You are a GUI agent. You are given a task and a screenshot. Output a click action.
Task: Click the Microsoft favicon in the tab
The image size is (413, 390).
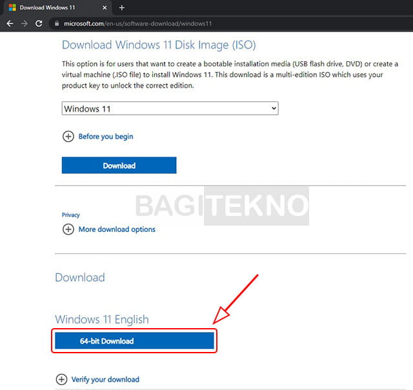click(12, 8)
